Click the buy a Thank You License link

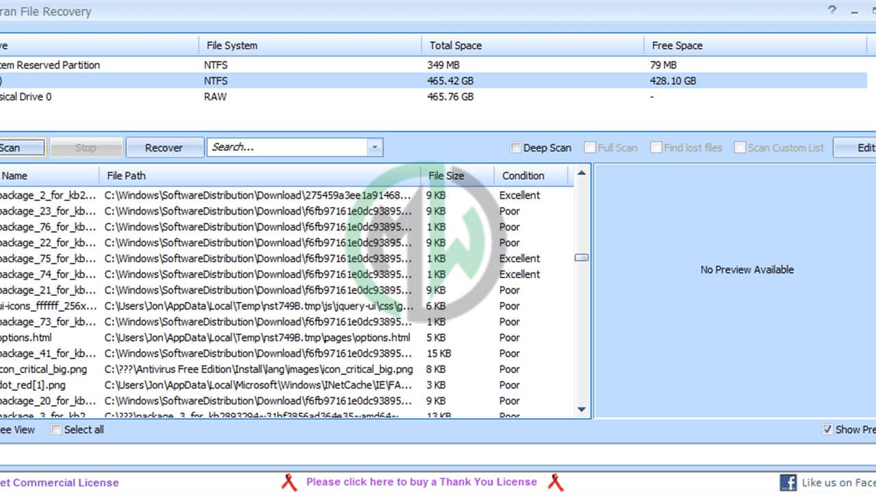pyautogui.click(x=421, y=482)
